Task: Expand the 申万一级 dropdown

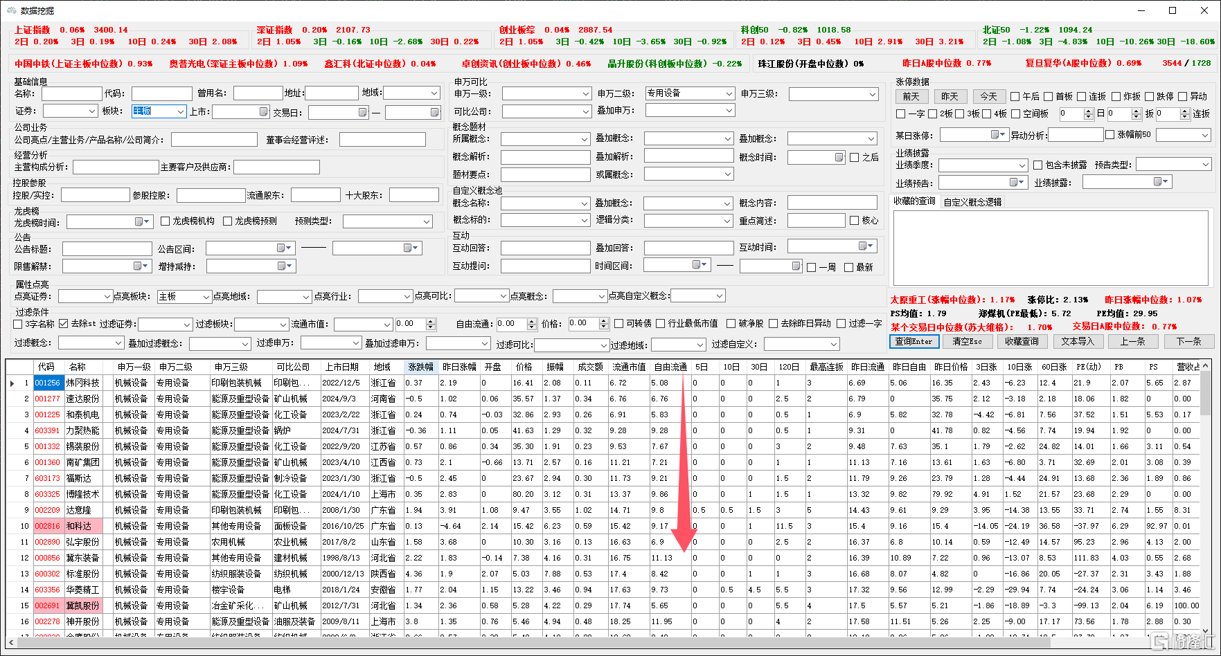Action: (585, 93)
